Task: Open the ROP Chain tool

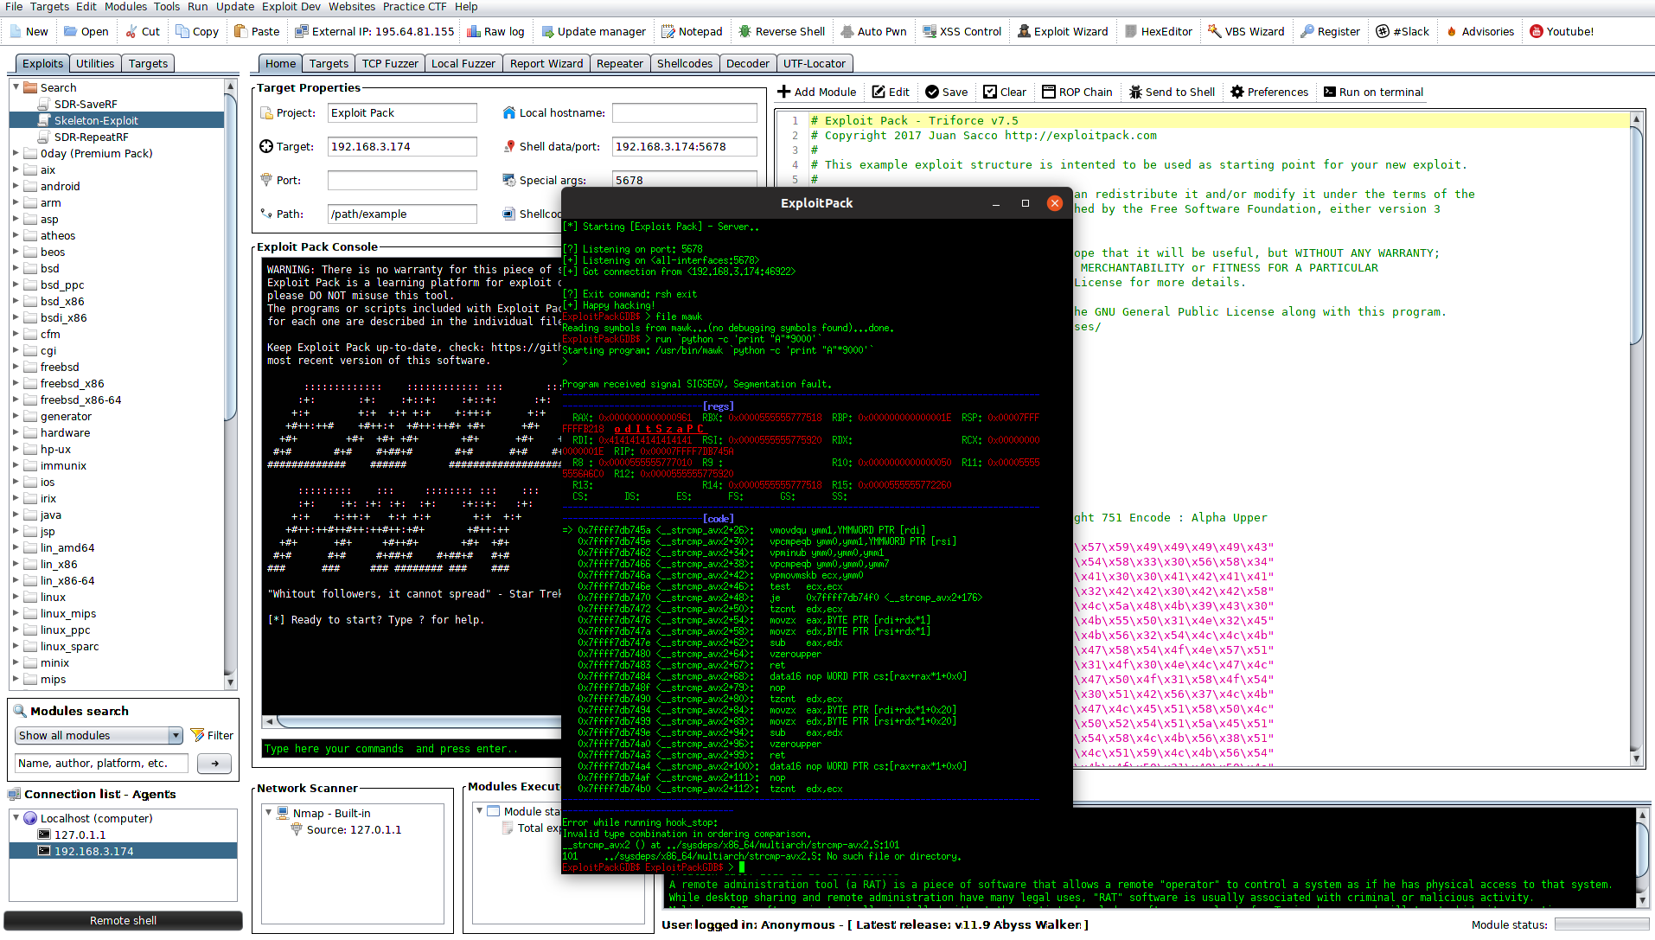Action: click(x=1077, y=92)
